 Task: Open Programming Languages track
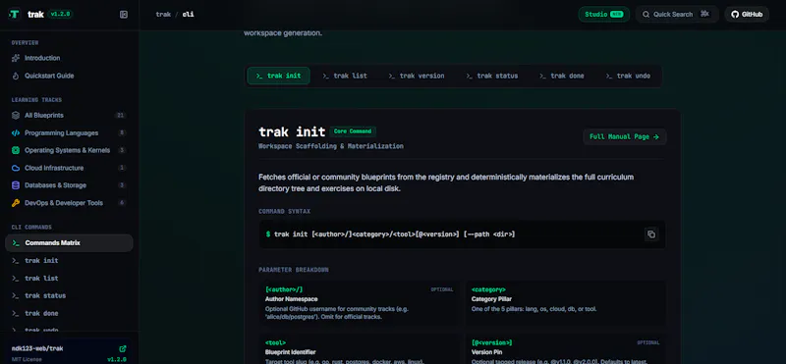(x=69, y=133)
